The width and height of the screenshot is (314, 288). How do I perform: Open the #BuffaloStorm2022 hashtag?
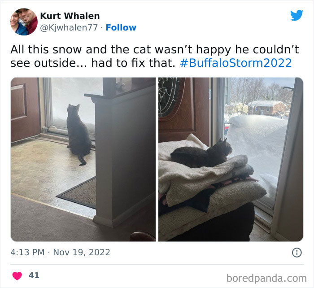coord(235,63)
